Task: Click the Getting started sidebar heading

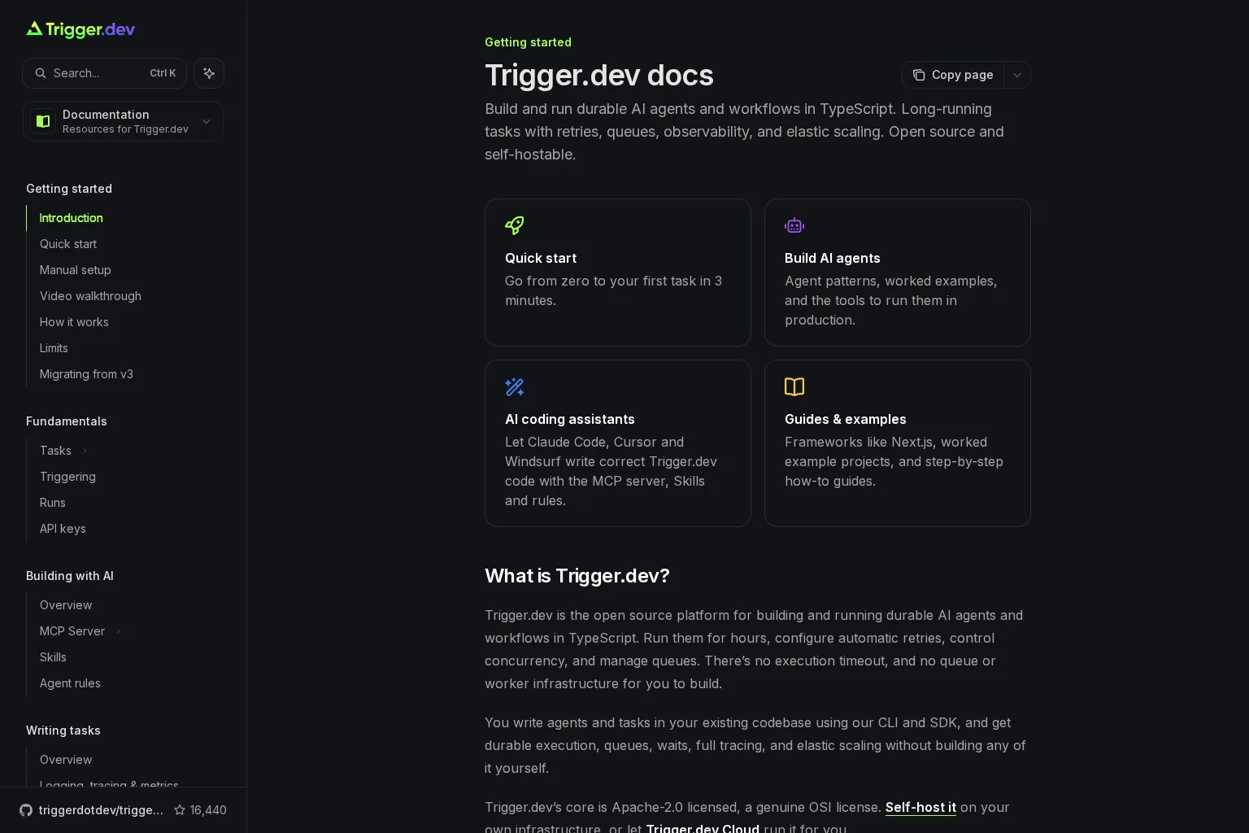Action: (x=69, y=189)
